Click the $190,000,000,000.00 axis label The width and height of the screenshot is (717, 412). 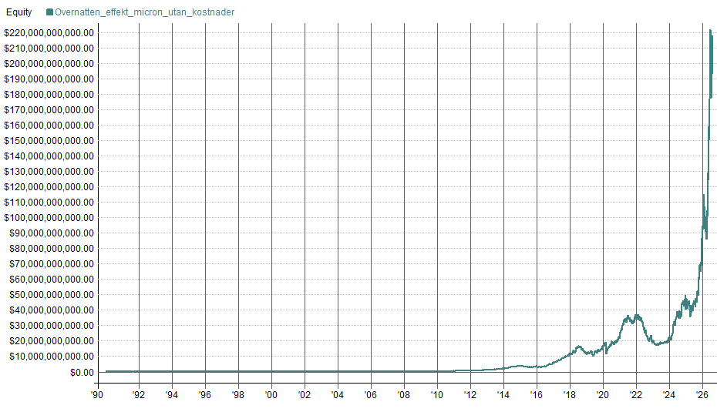pos(49,79)
